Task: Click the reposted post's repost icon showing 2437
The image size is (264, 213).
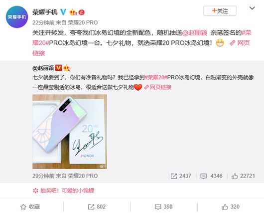Action: [173, 176]
